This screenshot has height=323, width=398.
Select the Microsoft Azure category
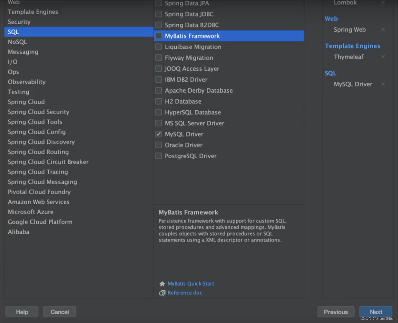tap(79, 212)
